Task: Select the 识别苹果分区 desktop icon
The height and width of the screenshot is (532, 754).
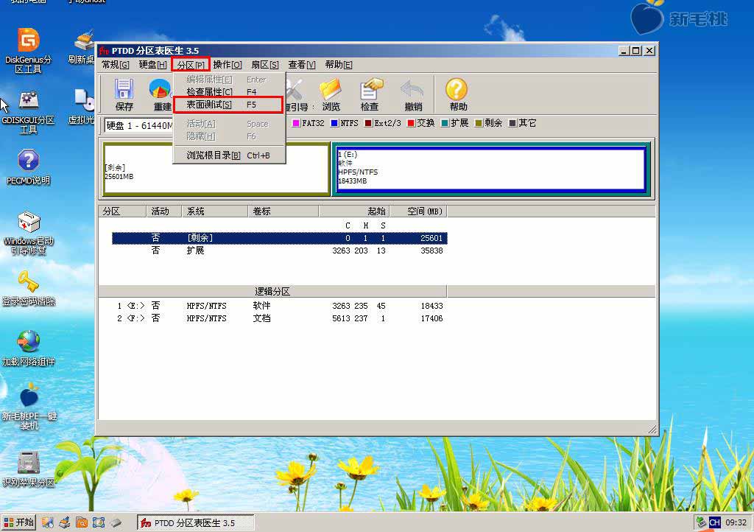Action: pos(29,469)
